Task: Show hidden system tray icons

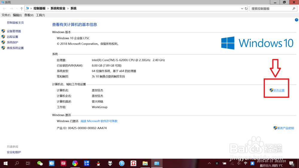Action: pos(209,163)
